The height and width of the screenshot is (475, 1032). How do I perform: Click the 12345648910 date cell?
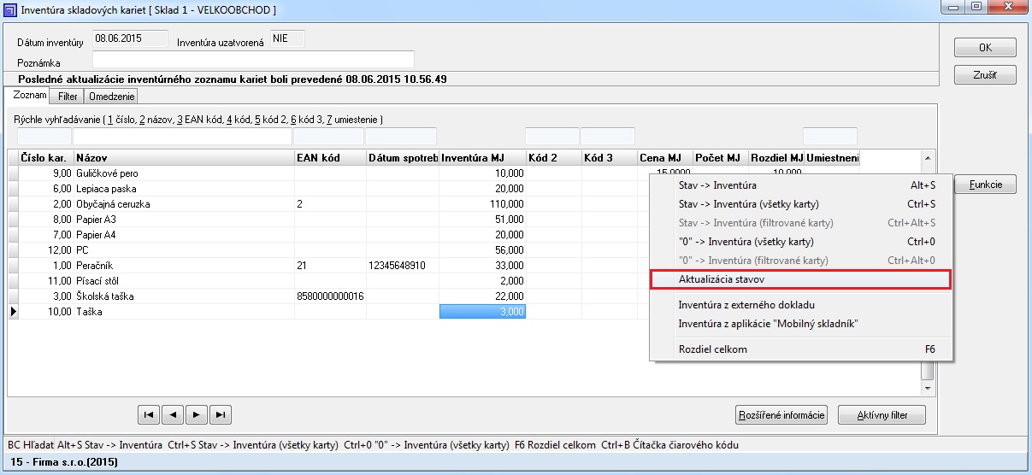(x=403, y=266)
